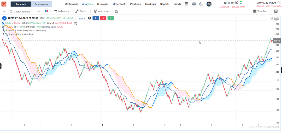The image size is (282, 132).
Task: Click the Cont Brick 197.08 value
Action: (38, 27)
